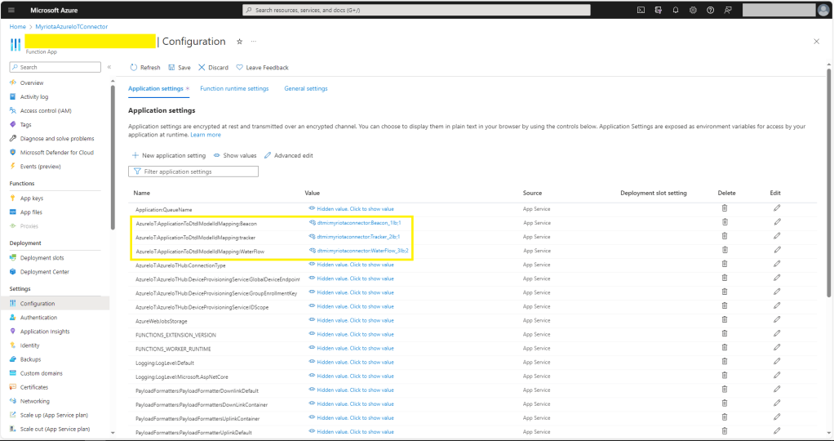Open the ellipsis more options menu
This screenshot has height=441, width=834.
[254, 41]
